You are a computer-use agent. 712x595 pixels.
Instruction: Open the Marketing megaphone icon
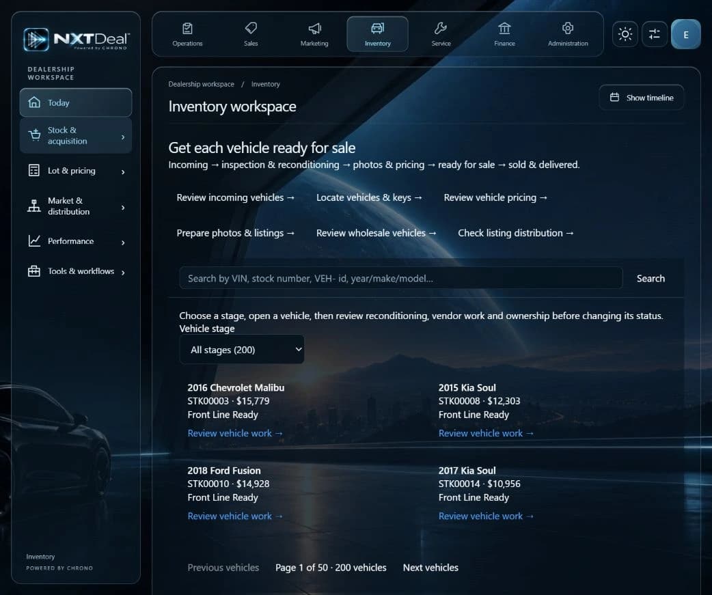pos(314,29)
